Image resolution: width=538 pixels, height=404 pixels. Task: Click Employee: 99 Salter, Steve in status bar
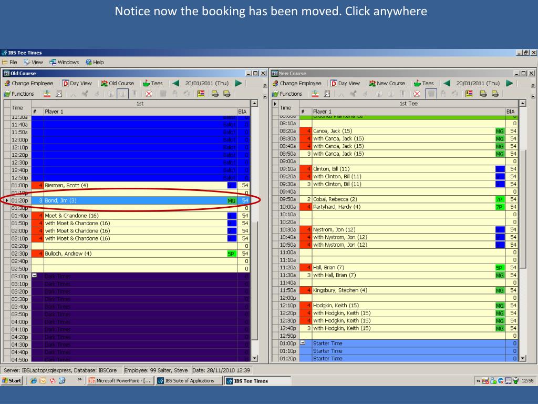pos(156,370)
